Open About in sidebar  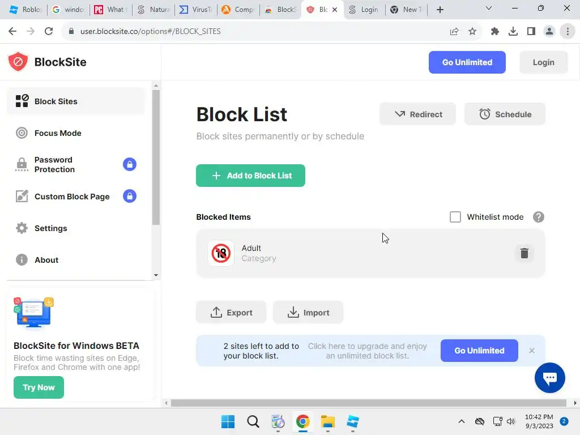point(76,260)
